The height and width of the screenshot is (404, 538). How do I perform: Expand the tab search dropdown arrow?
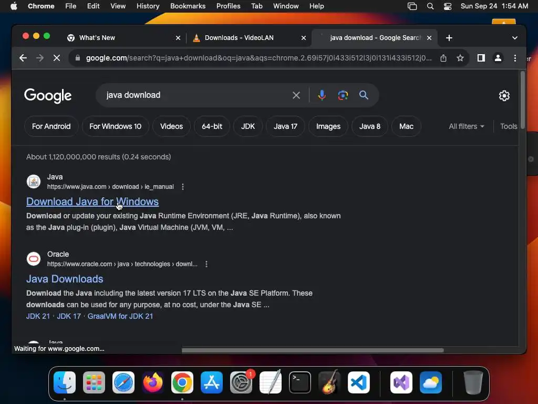click(515, 38)
